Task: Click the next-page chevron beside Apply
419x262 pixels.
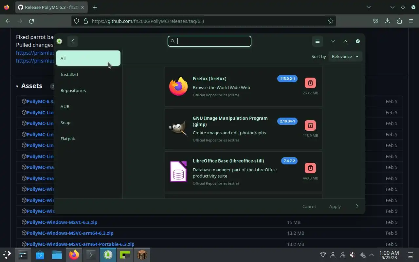Action: (x=357, y=206)
